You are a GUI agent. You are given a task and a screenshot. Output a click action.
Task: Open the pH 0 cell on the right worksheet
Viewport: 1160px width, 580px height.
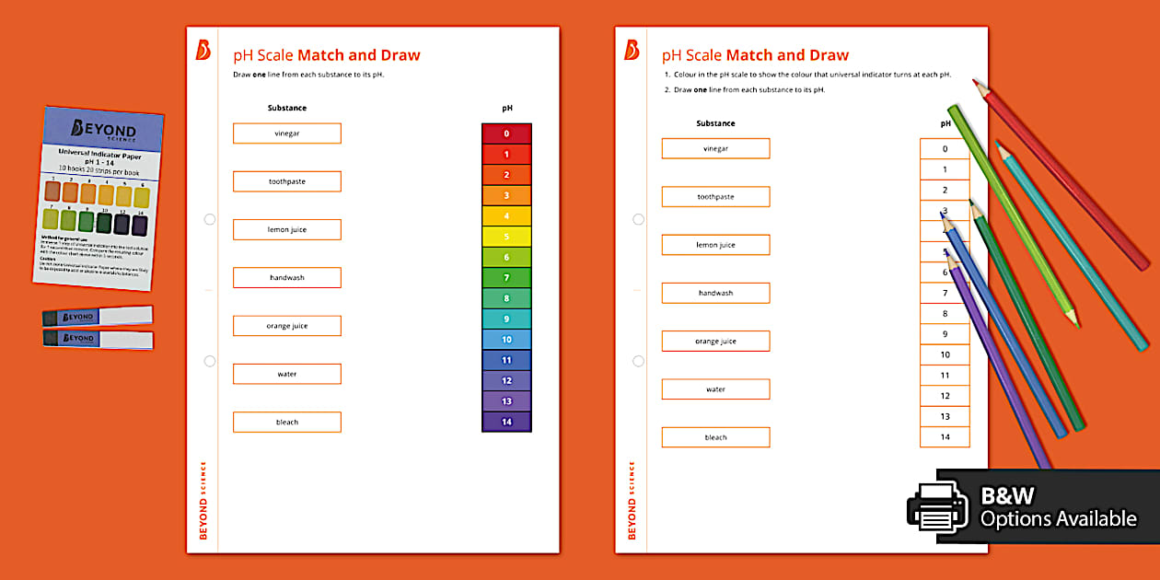pos(945,148)
